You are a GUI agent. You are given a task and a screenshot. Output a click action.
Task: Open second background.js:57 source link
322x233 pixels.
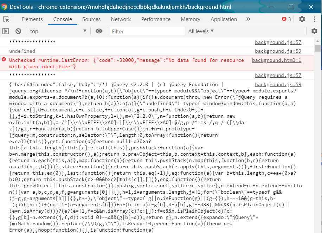278,75
